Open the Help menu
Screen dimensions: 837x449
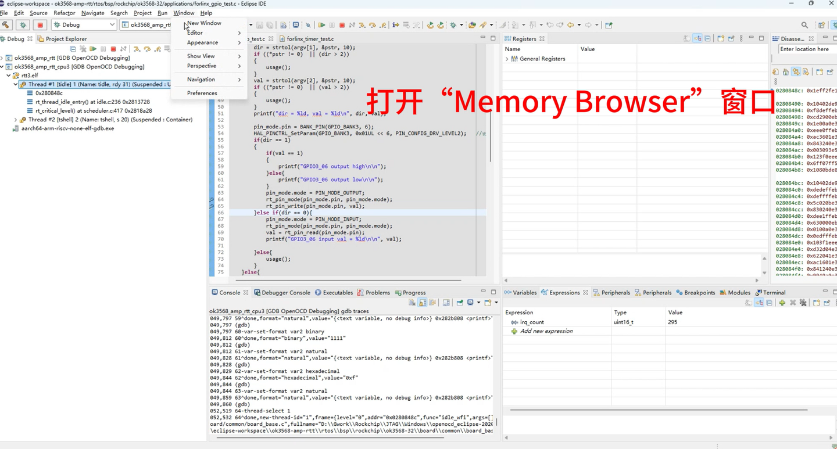pos(206,13)
